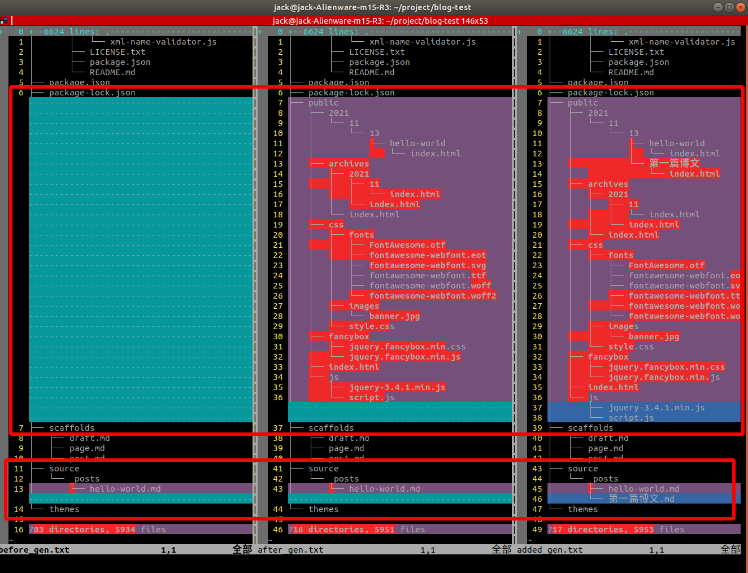Screen dimensions: 748x573
Task: Select banner.jpg in the after_gen.txt pane
Action: click(x=394, y=316)
